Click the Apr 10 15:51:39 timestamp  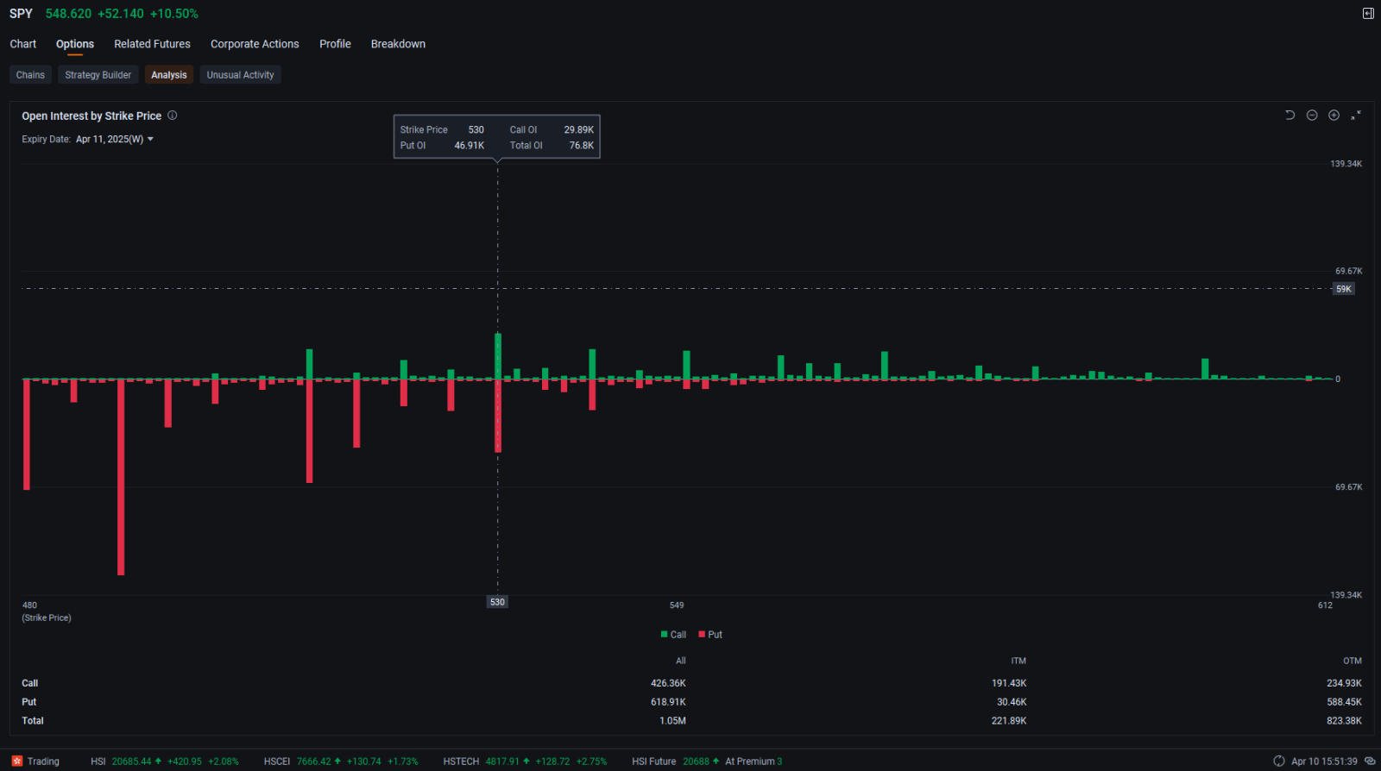1324,762
